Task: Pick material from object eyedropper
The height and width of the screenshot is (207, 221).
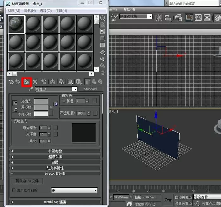Action: tap(31, 89)
